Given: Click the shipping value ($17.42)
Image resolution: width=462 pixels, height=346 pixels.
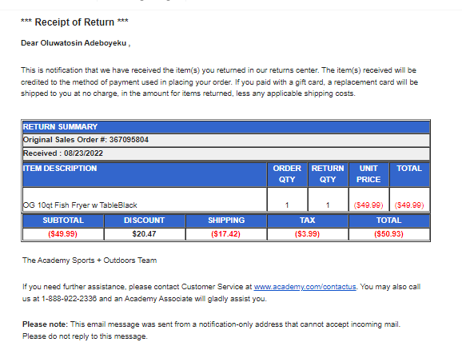Looking at the screenshot, I should pyautogui.click(x=226, y=234).
